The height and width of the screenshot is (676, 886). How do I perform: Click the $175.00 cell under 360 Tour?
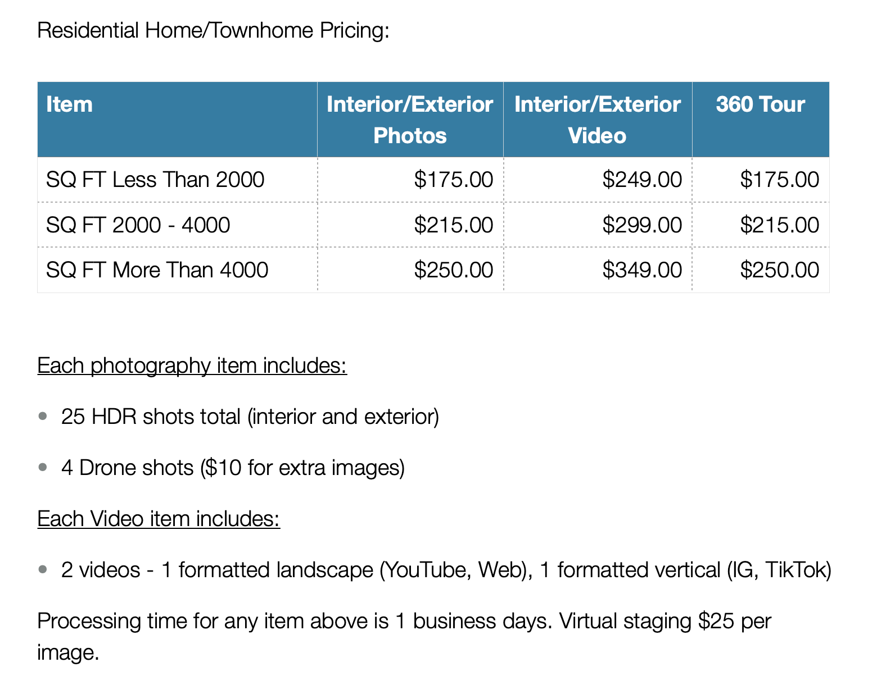779,180
